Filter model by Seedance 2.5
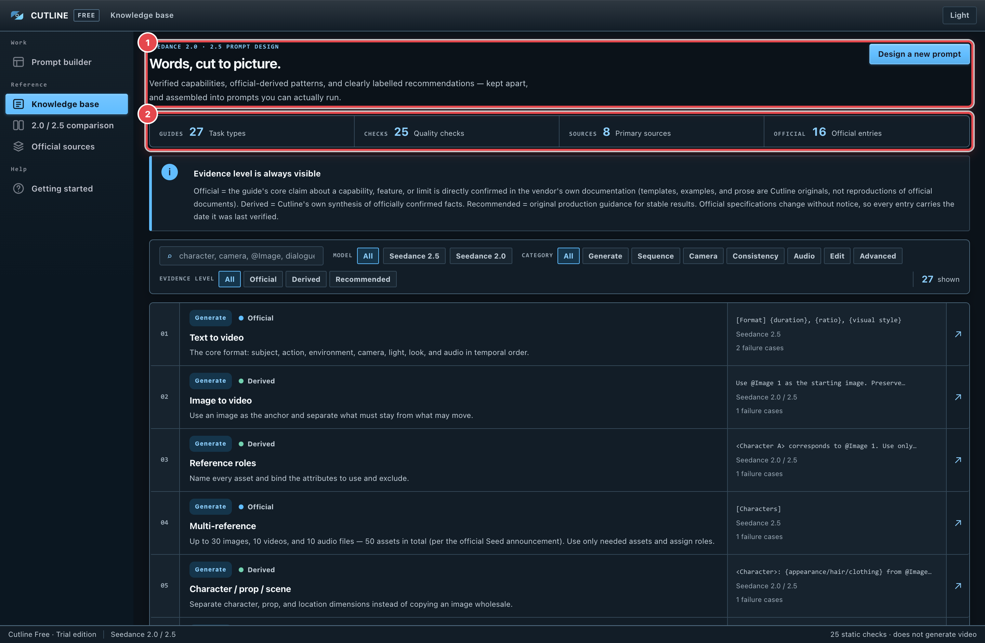985x643 pixels. 414,256
